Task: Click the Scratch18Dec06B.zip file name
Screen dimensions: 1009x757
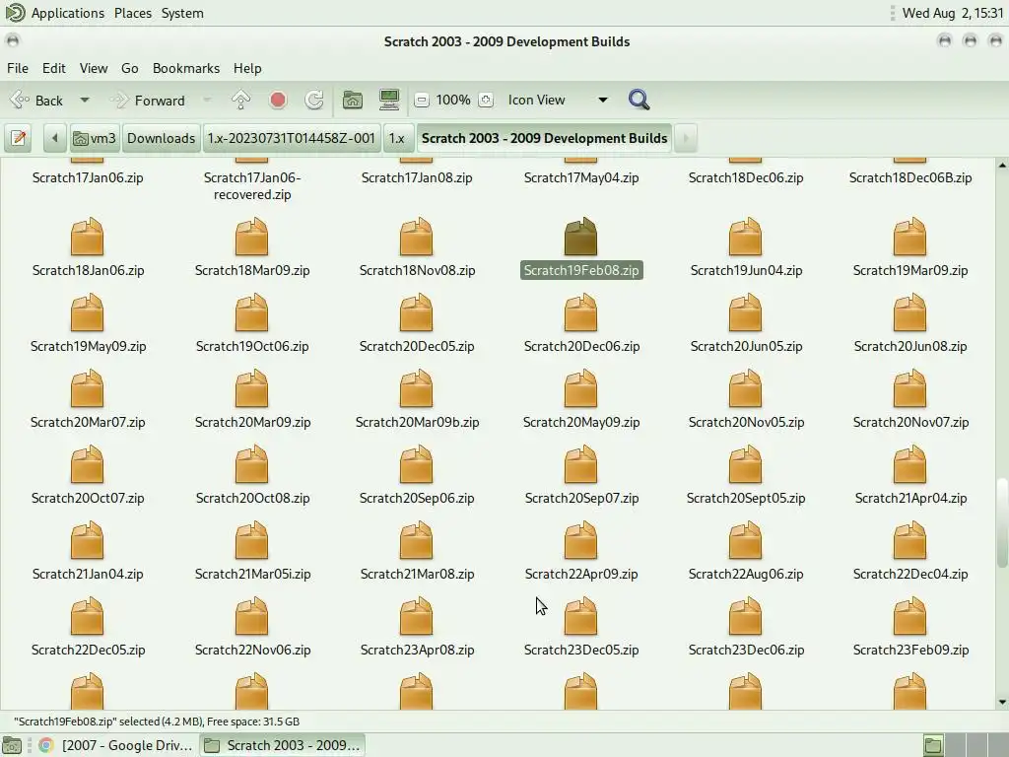Action: 909,177
